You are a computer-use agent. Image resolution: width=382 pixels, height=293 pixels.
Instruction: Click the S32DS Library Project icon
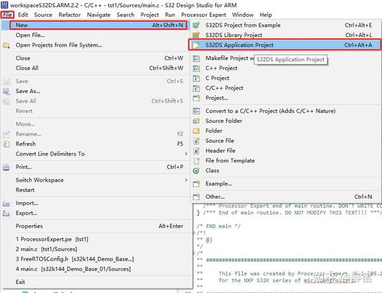(196, 35)
